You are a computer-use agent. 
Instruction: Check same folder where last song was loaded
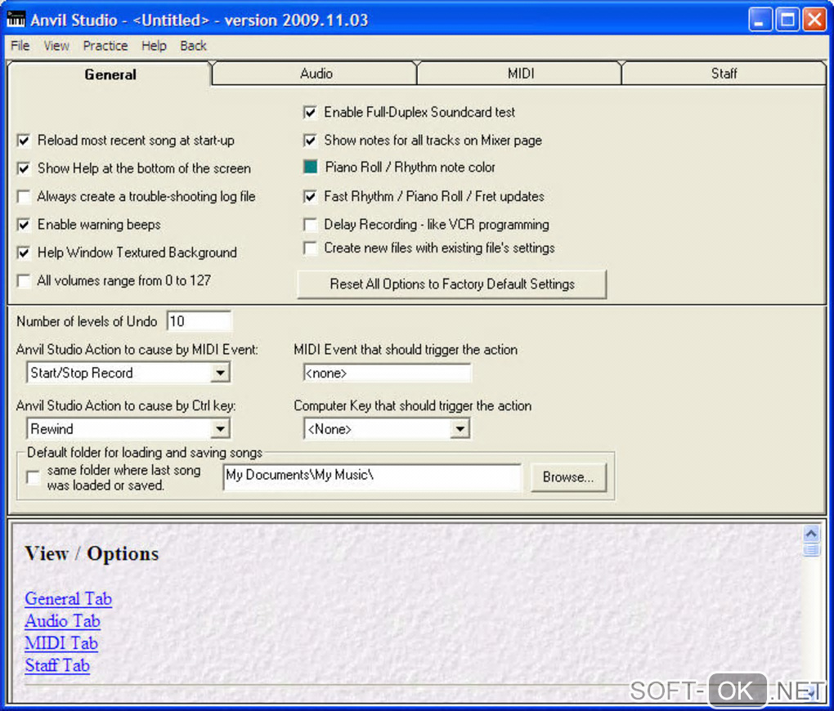pyautogui.click(x=34, y=477)
